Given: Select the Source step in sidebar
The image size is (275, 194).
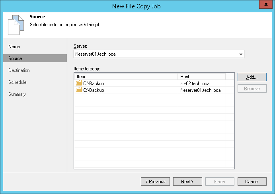Looking at the screenshot, I should click(x=16, y=58).
